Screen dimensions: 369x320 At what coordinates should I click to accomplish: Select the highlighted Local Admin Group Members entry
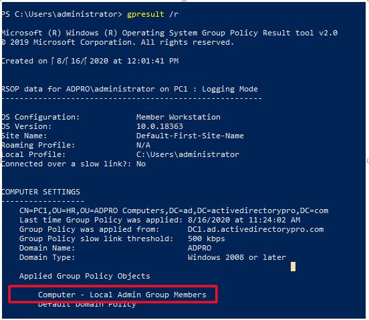[122, 295]
